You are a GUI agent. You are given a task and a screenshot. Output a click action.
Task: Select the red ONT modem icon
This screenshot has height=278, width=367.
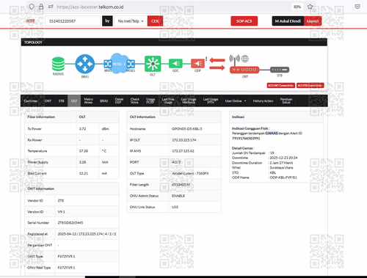(x=244, y=70)
